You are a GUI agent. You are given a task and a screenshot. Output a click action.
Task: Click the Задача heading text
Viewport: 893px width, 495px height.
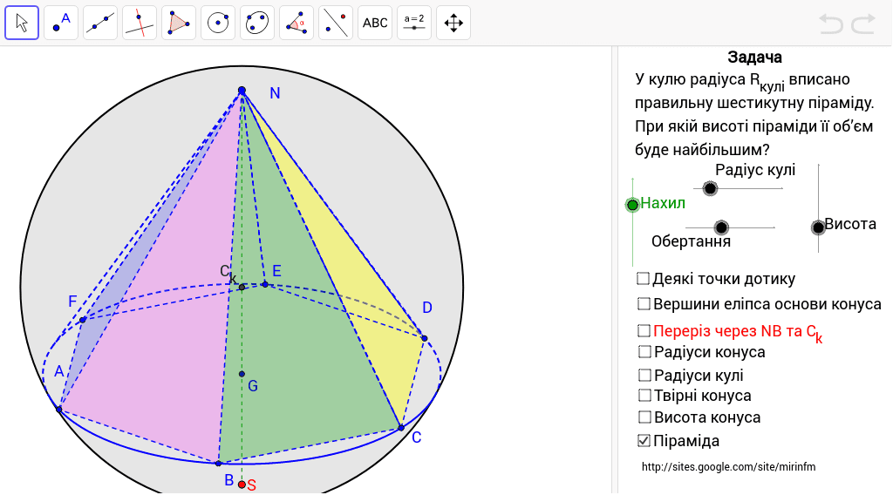click(754, 57)
